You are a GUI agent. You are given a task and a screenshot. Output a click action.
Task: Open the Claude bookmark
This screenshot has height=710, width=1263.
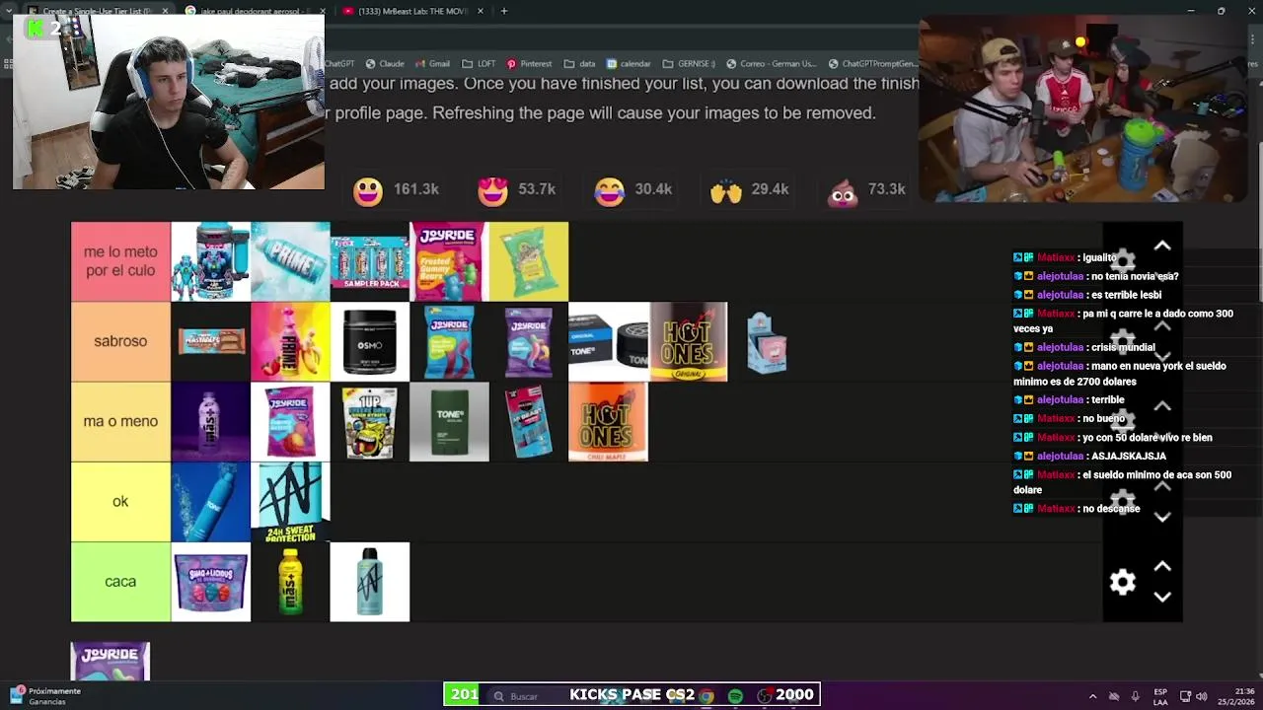(x=384, y=63)
